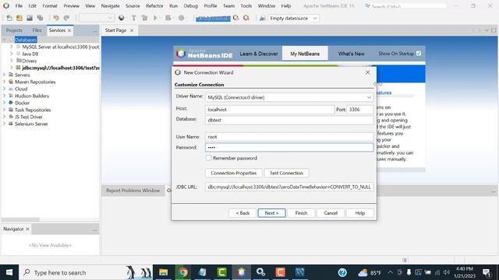Click the Windows Start button
Viewport: 499px width, 280px height.
click(x=9, y=272)
